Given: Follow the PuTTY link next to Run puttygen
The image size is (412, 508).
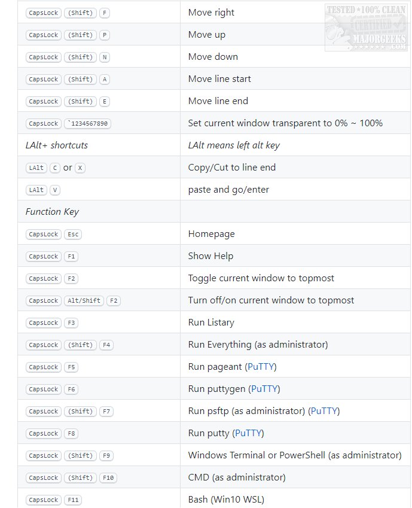Looking at the screenshot, I should coord(264,389).
